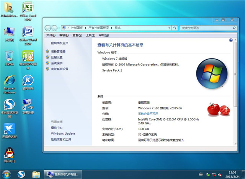Launch Office Word 2007 desktop shortcut
This screenshot has width=245, height=179.
28,35
